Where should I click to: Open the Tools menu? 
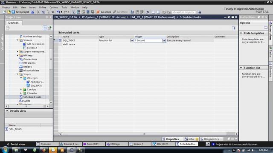[64, 7]
